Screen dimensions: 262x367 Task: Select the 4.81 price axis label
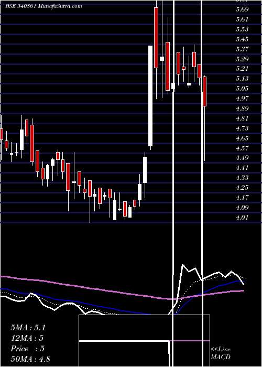click(242, 118)
